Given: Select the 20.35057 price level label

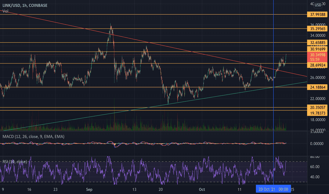Looking at the screenshot, I should pyautogui.click(x=317, y=107).
